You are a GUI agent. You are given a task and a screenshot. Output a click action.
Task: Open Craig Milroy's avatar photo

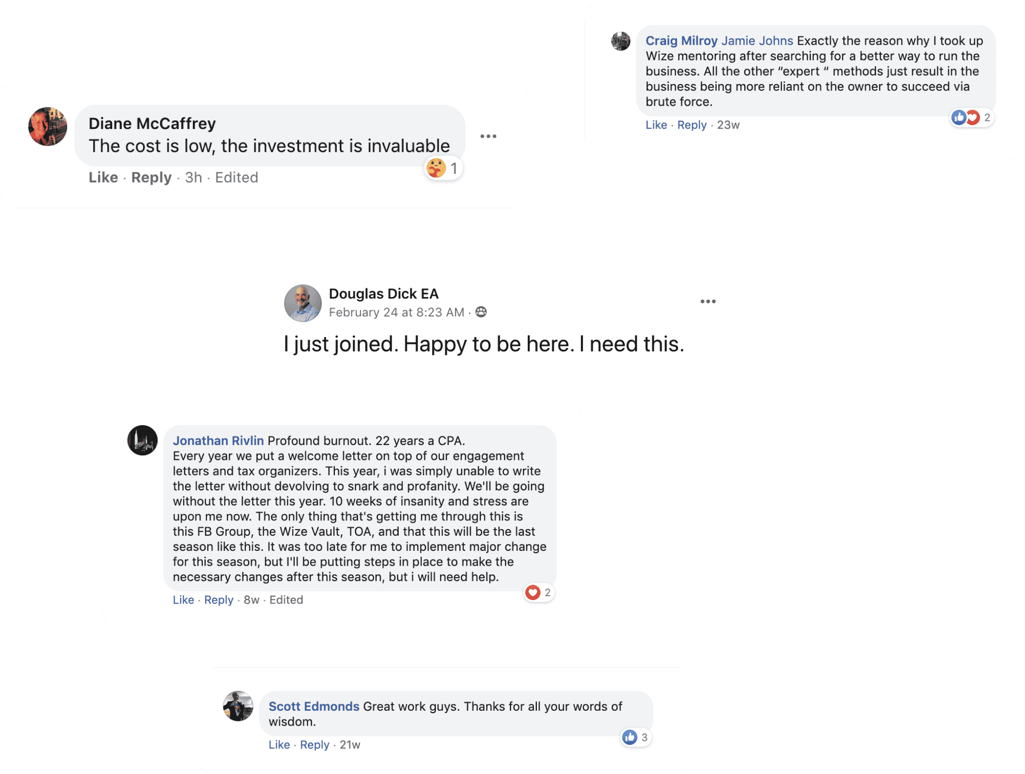click(621, 41)
